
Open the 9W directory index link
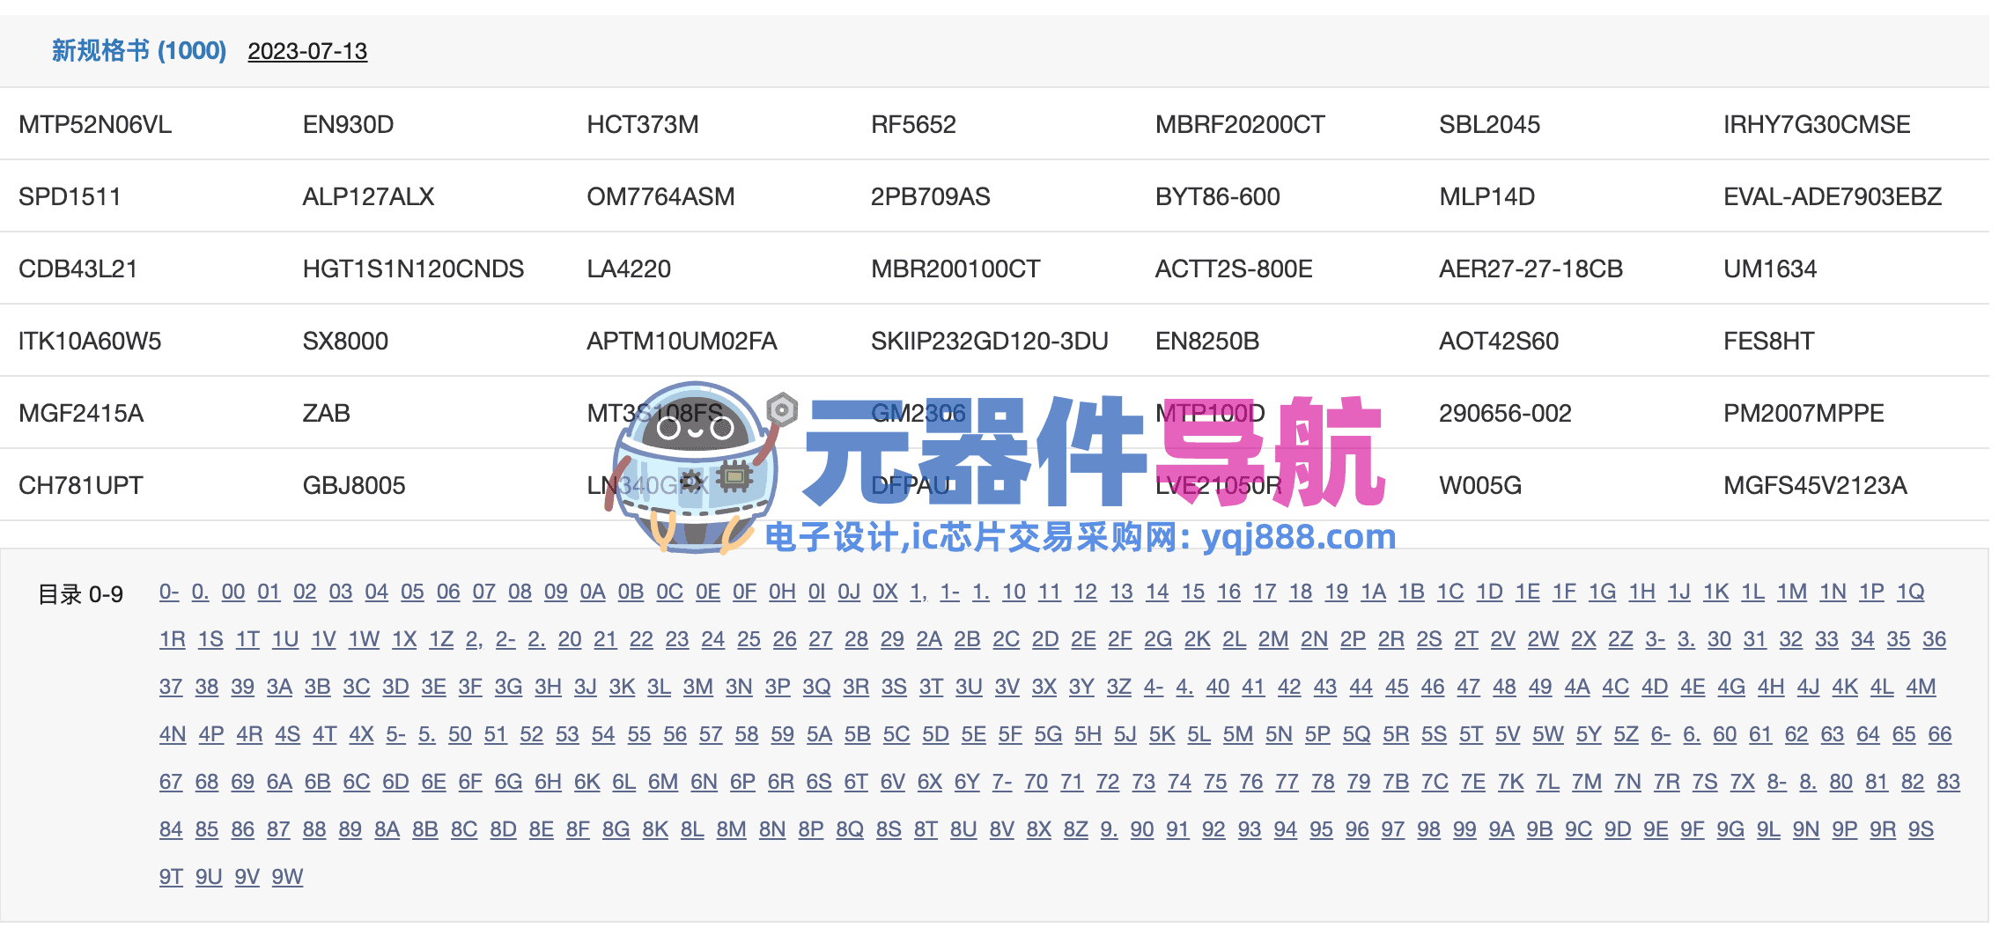coord(287,878)
